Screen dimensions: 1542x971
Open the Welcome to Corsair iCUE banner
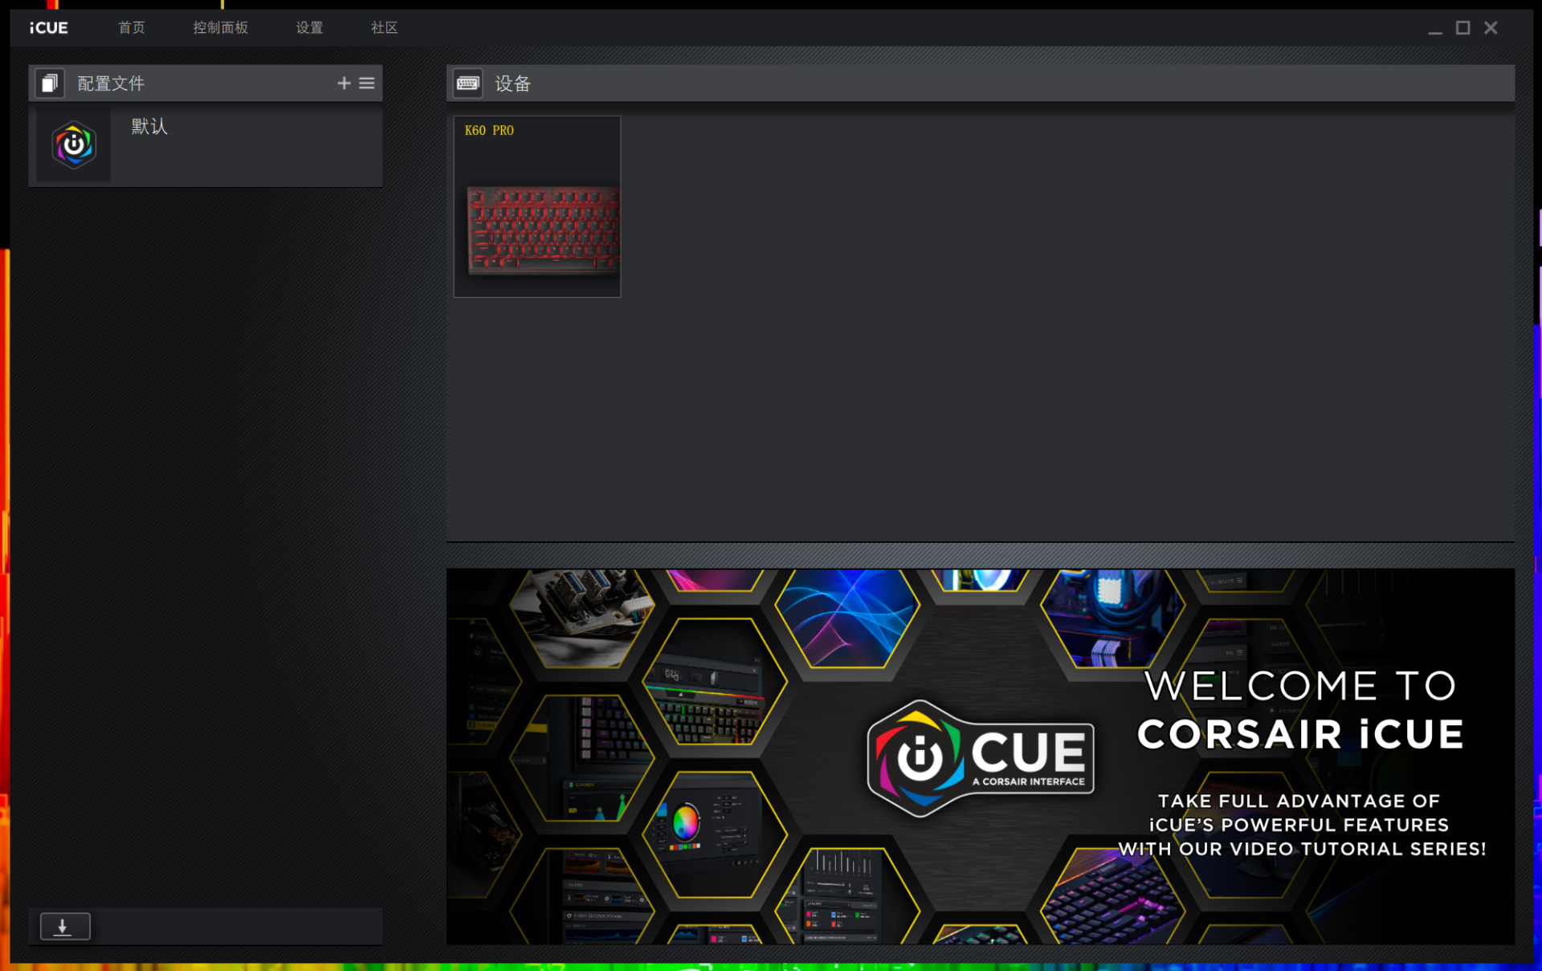(x=981, y=757)
